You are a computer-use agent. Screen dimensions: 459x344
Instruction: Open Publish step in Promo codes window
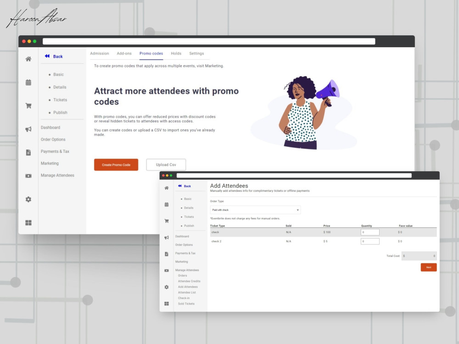click(60, 113)
